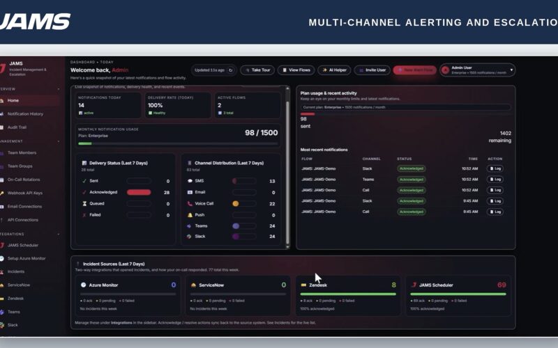The image size is (558, 348).
Task: Collapse the Management sidebar section
Action: tap(59, 141)
